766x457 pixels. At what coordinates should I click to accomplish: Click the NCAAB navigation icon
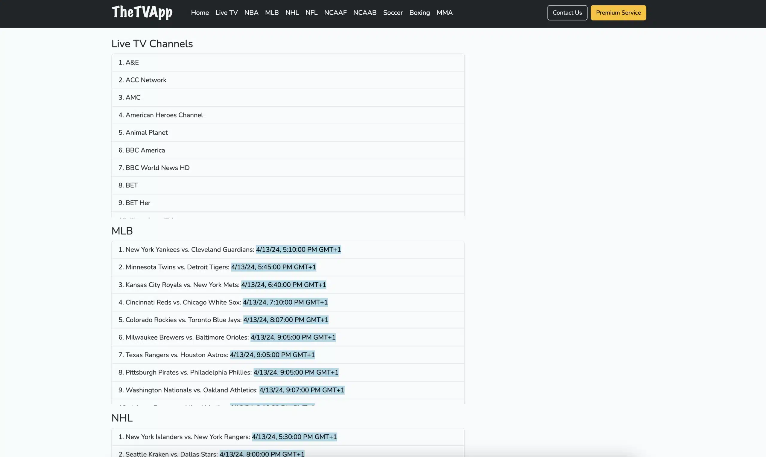click(x=364, y=13)
